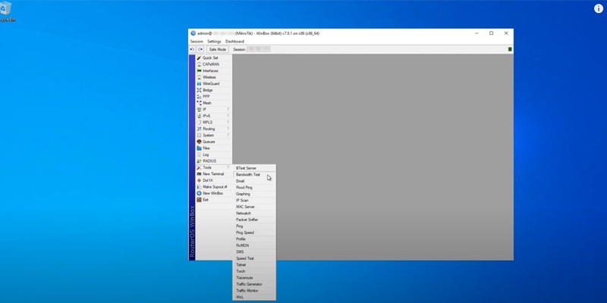Open the Settings menu

(214, 42)
